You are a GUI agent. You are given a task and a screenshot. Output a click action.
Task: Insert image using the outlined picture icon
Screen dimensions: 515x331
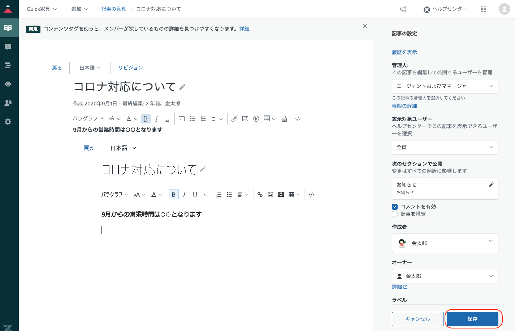[x=245, y=119]
